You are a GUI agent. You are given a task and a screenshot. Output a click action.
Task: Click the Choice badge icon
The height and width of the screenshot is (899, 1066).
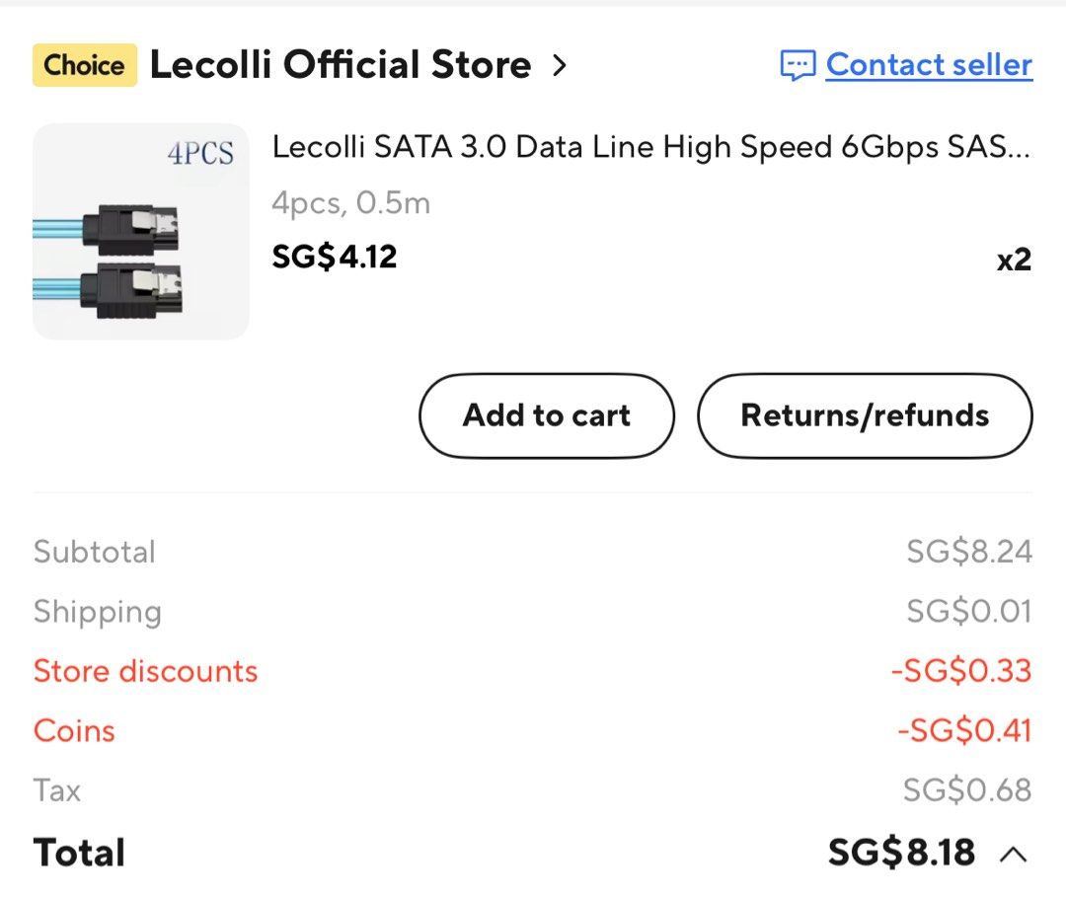click(x=85, y=65)
